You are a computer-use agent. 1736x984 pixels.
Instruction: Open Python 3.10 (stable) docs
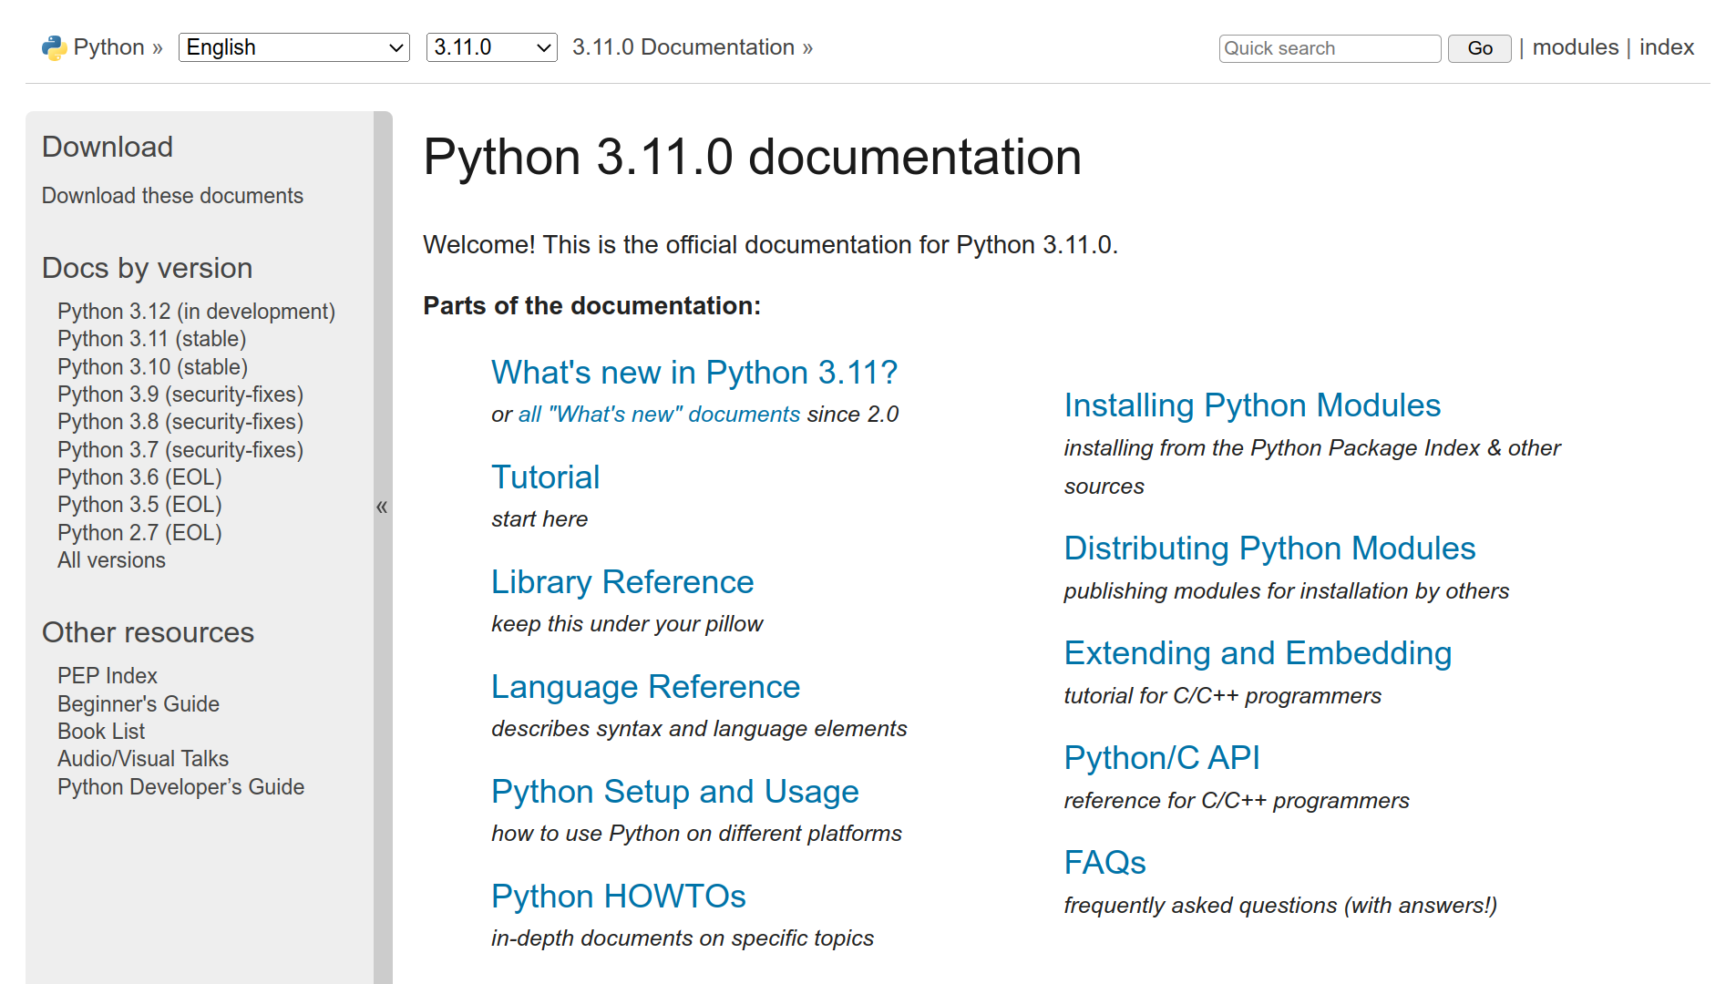152,367
